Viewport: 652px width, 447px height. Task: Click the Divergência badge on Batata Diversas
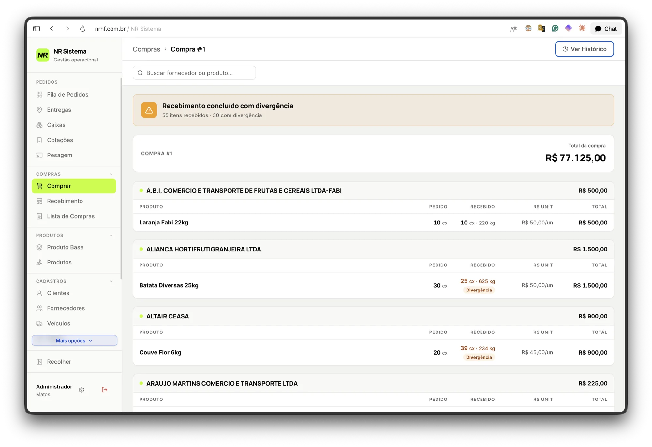click(479, 290)
